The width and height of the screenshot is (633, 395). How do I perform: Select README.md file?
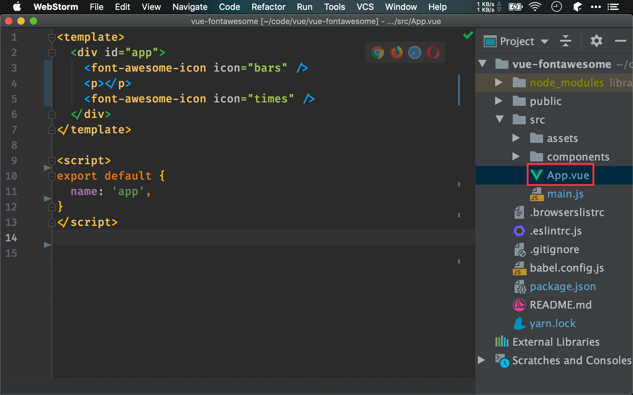561,305
